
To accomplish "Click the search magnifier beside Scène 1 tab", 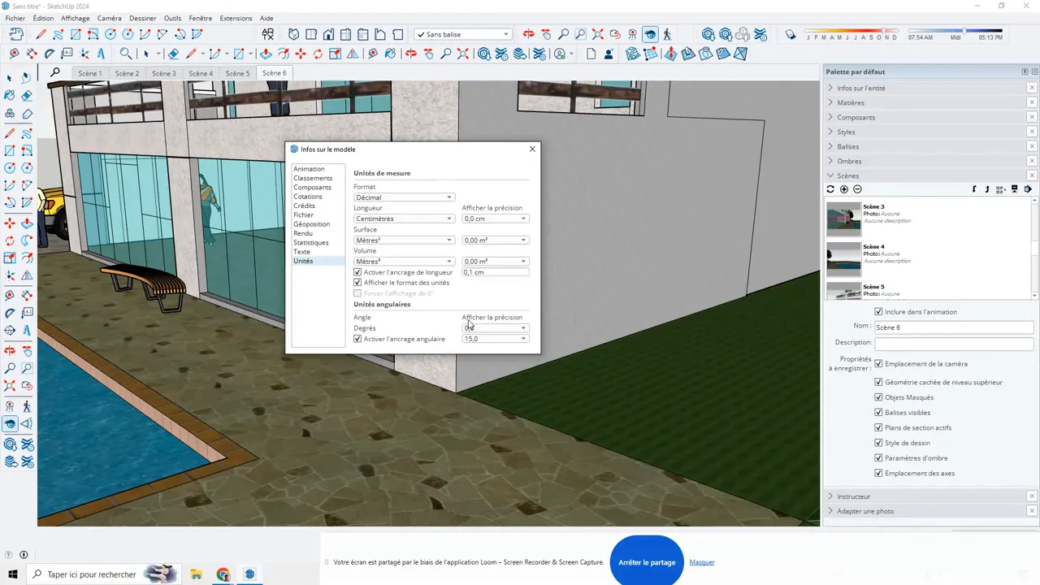I will 55,72.
